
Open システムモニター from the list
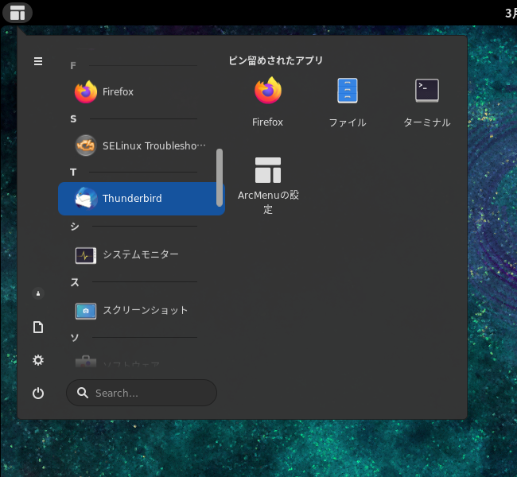point(141,255)
